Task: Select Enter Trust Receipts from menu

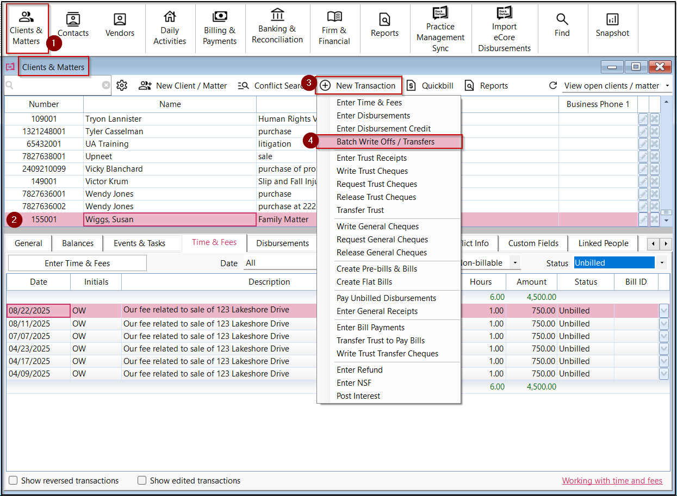Action: pyautogui.click(x=371, y=158)
